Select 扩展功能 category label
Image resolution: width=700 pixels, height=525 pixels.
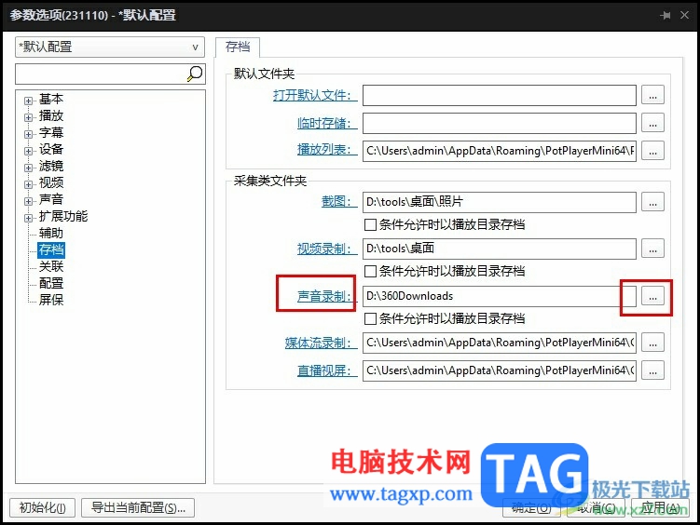tap(63, 216)
